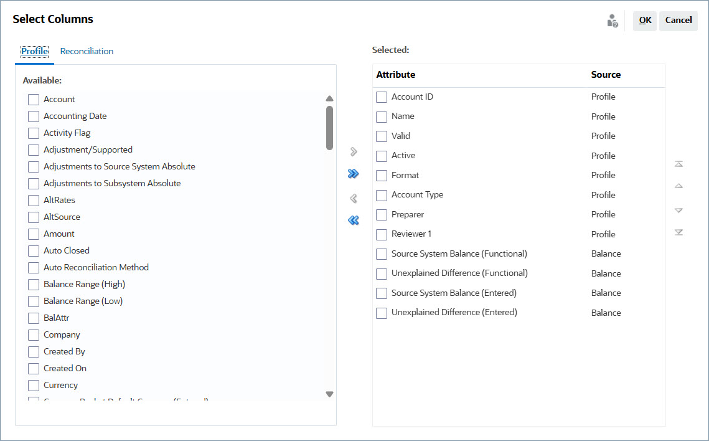The width and height of the screenshot is (709, 441).
Task: Select the Amount checkbox
Action: (33, 234)
